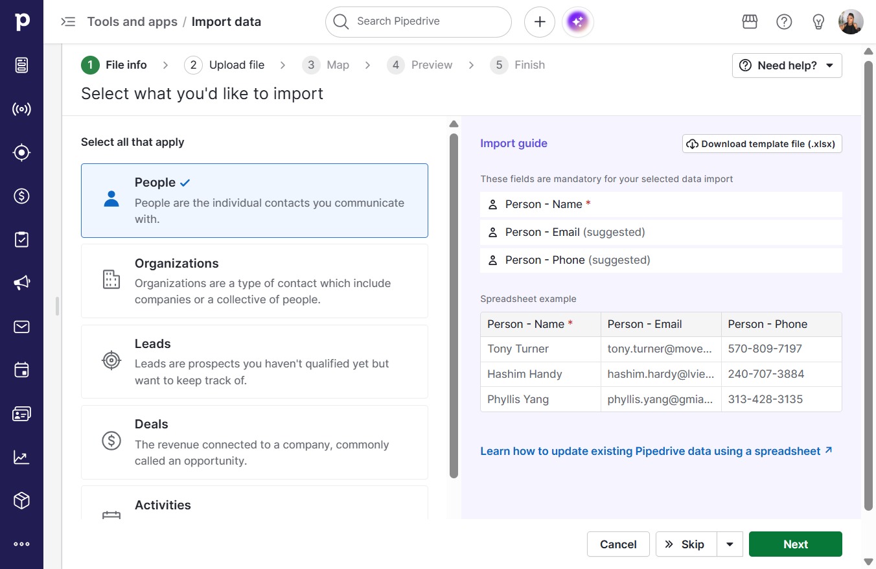This screenshot has height=569, width=876.
Task: Toggle the navigation menu icon beside Tools and apps
Action: click(x=68, y=22)
